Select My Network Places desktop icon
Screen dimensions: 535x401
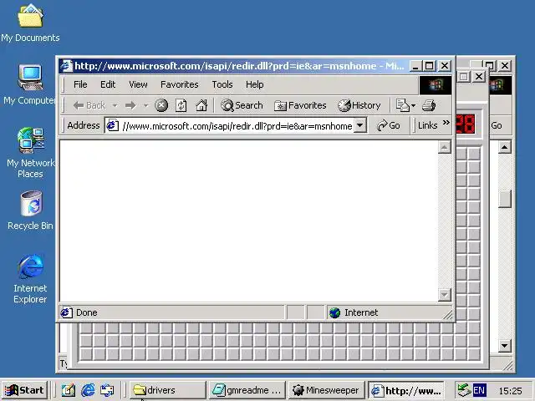point(30,153)
